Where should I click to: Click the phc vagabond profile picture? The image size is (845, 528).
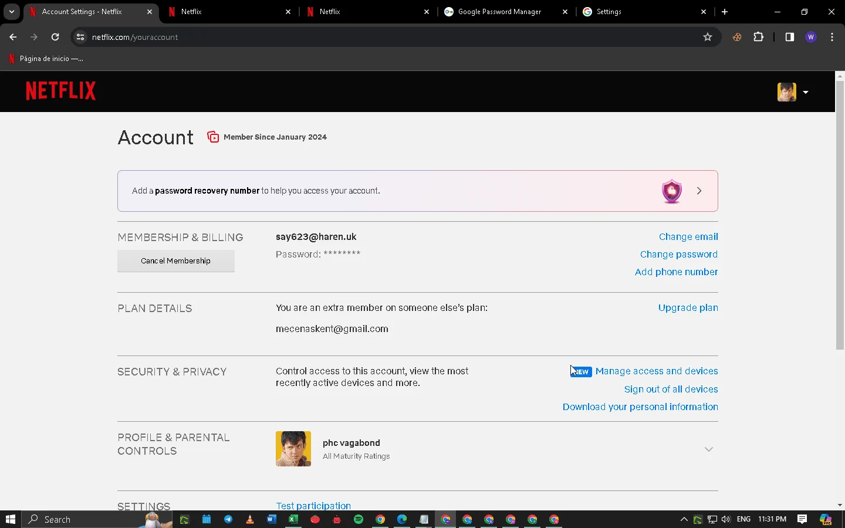(293, 449)
